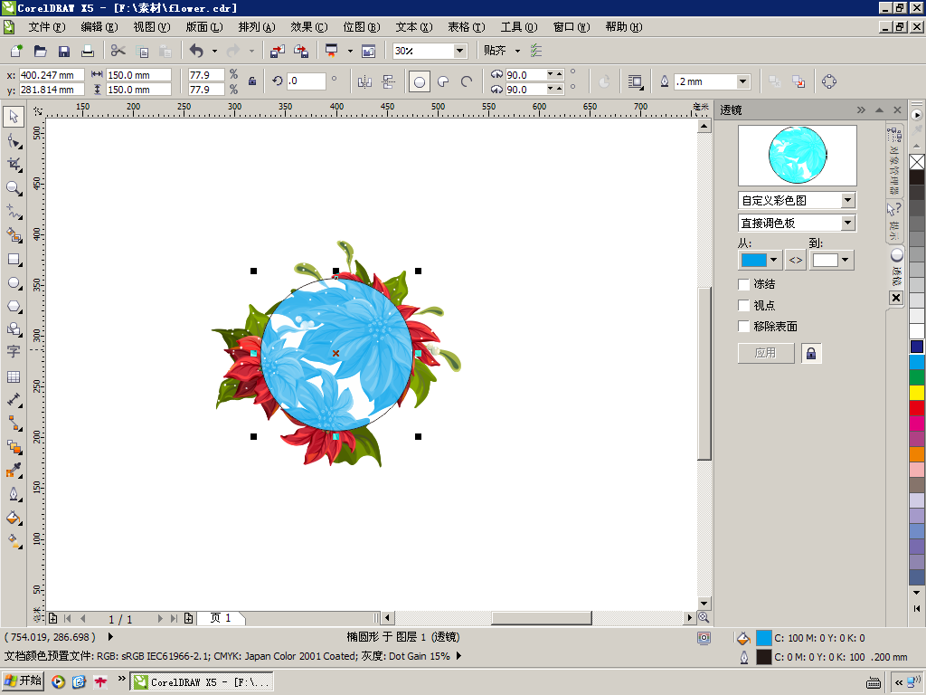Open the 位图 menu
This screenshot has width=926, height=695.
(x=362, y=27)
